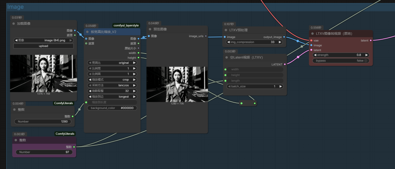Increase img_compression with right arrow
The width and height of the screenshot is (395, 169).
[x=280, y=42]
